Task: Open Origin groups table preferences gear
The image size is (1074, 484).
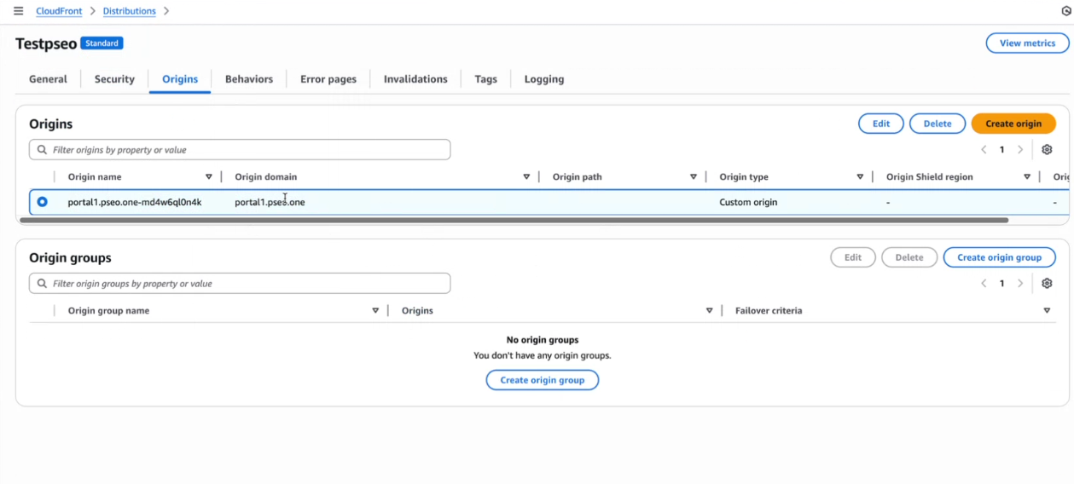Action: (x=1047, y=283)
